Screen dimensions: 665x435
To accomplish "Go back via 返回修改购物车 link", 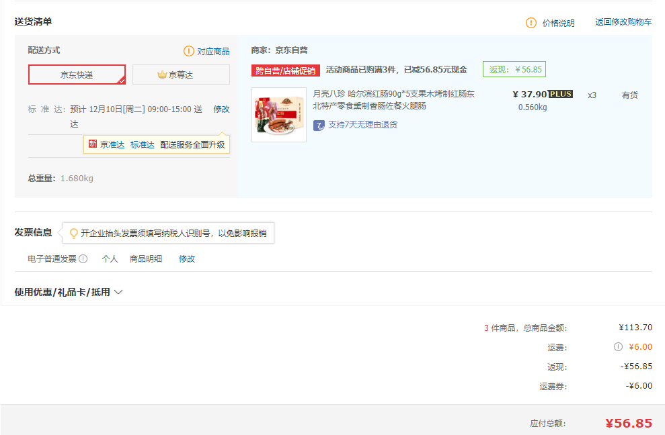I will (x=623, y=22).
